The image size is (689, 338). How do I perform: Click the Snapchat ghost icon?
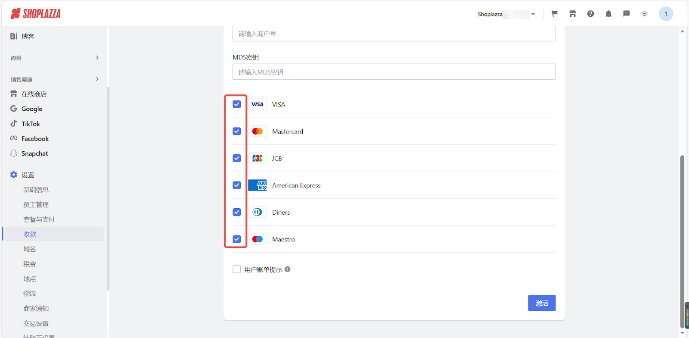14,153
